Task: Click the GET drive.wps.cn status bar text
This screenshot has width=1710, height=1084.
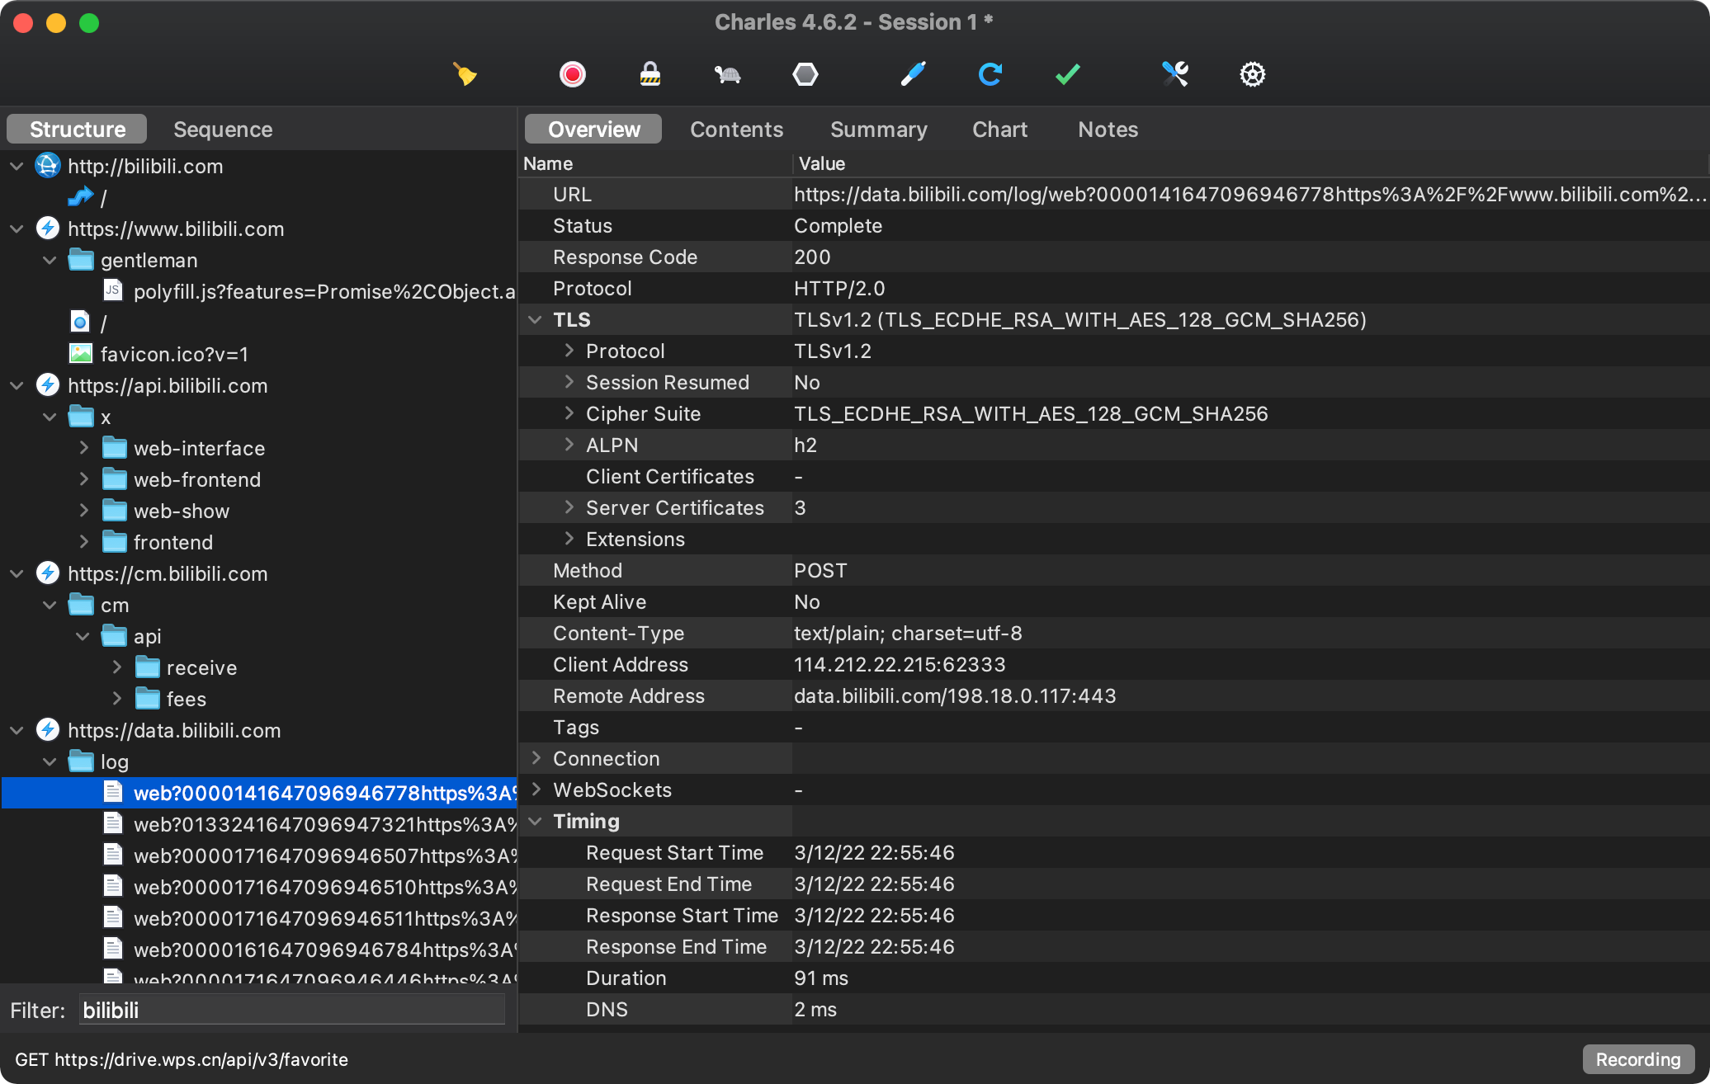Action: click(x=182, y=1059)
